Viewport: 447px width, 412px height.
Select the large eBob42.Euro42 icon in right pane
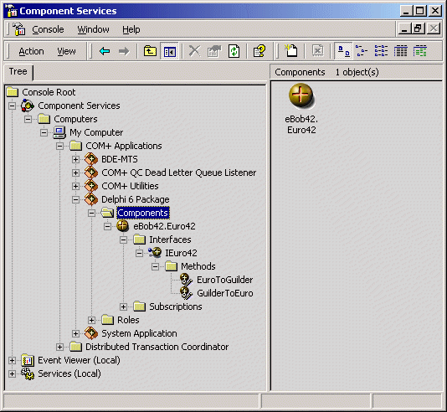pos(301,95)
